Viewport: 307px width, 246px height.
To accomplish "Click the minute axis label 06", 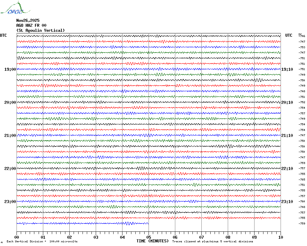I will pos(175,237).
